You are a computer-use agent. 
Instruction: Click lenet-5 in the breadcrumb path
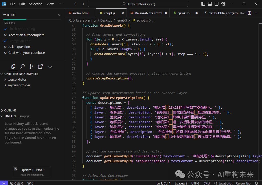click(122, 20)
